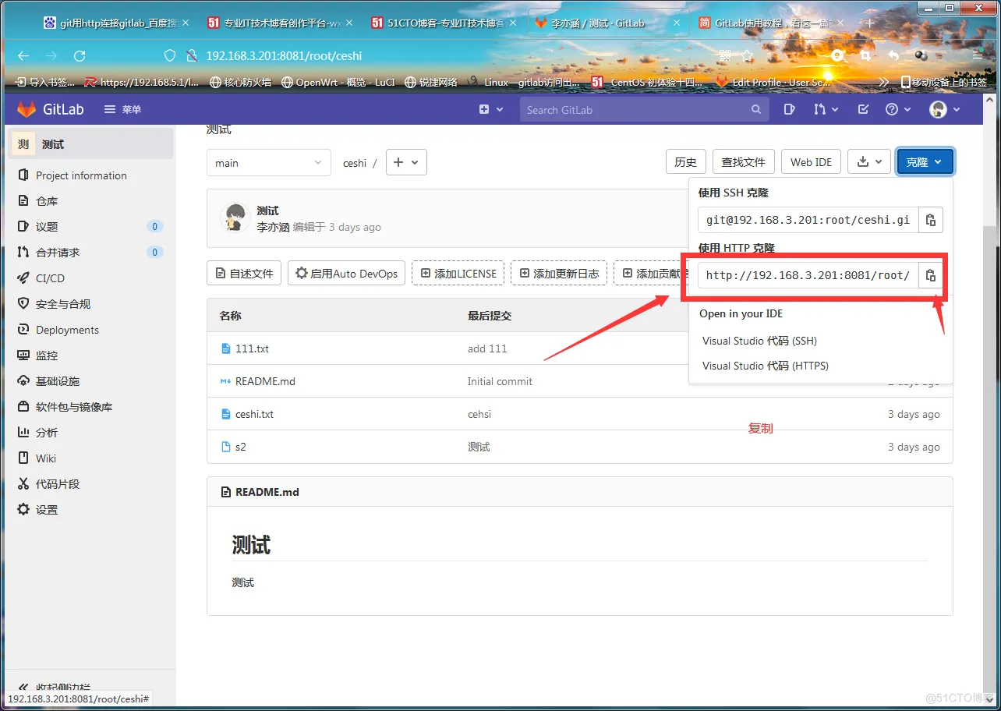The image size is (1001, 711).
Task: Choose Visual Studio 代码 (SSH)
Action: pos(759,341)
